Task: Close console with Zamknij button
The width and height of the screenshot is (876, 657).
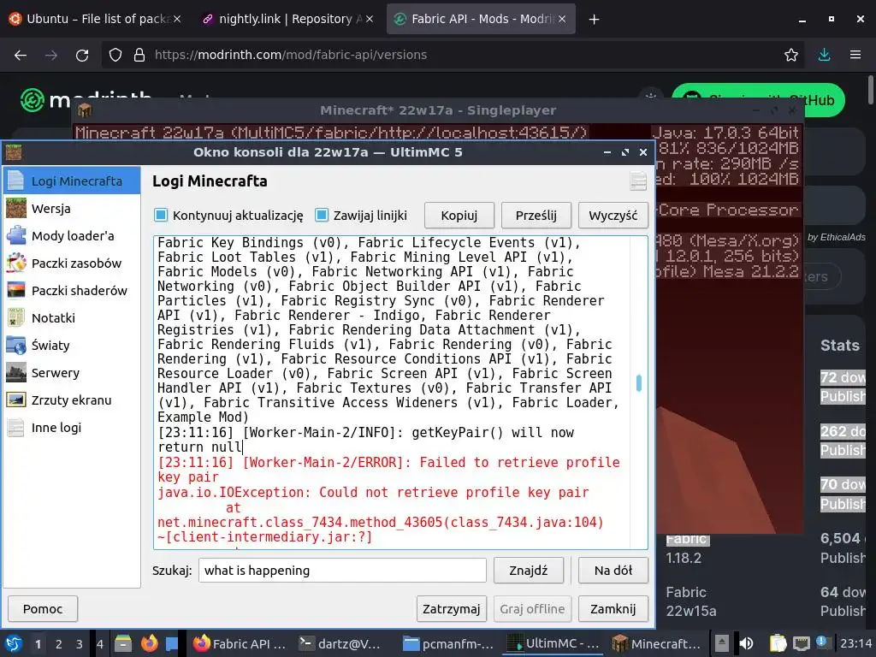Action: click(613, 608)
